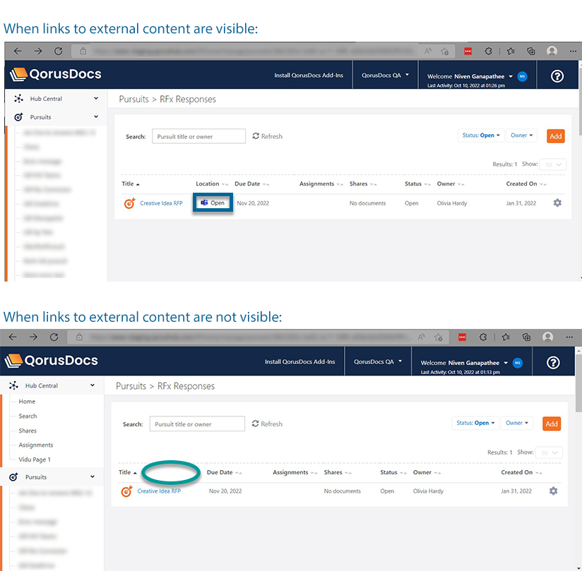This screenshot has width=582, height=571.
Task: Select Search in Hub Central menu
Action: pyautogui.click(x=28, y=416)
